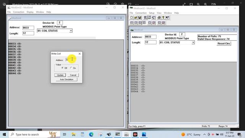Click the Print icon in ModScan32
This screenshot has height=138, width=245.
click(159, 17)
